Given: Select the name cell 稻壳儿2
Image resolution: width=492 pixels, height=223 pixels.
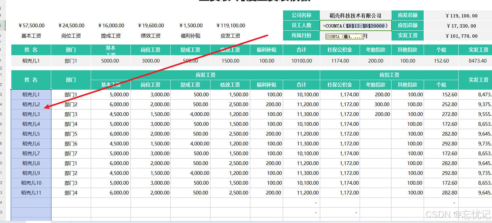Looking at the screenshot, I should (x=31, y=104).
